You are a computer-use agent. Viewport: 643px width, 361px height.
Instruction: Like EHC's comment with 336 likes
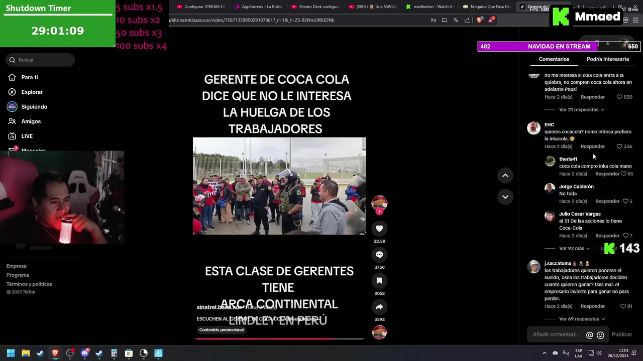tap(619, 146)
